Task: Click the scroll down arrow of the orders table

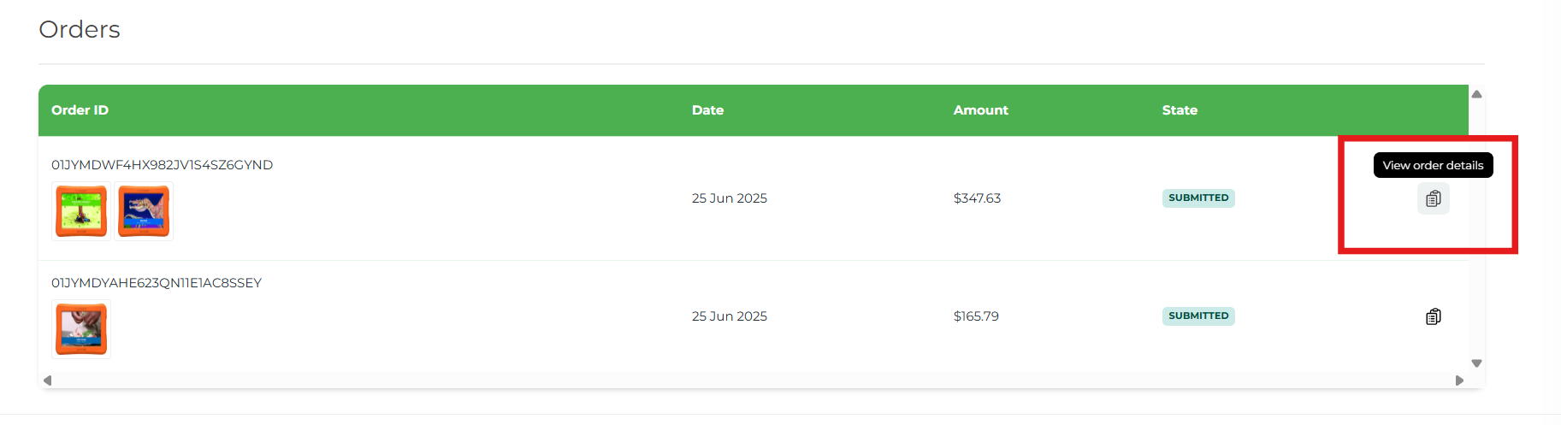Action: (1476, 363)
